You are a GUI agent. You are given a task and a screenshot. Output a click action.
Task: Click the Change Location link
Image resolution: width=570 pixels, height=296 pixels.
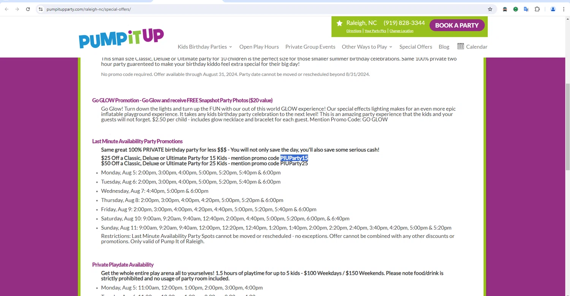tap(401, 31)
